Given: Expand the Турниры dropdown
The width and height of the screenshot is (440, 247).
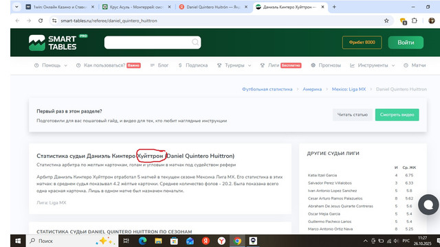Looking at the screenshot, I should 234,65.
